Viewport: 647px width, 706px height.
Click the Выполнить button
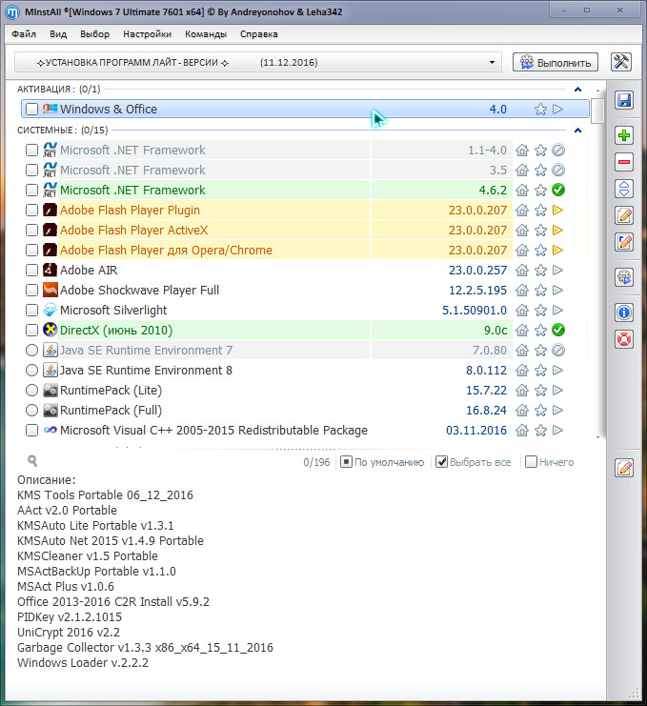(x=556, y=63)
